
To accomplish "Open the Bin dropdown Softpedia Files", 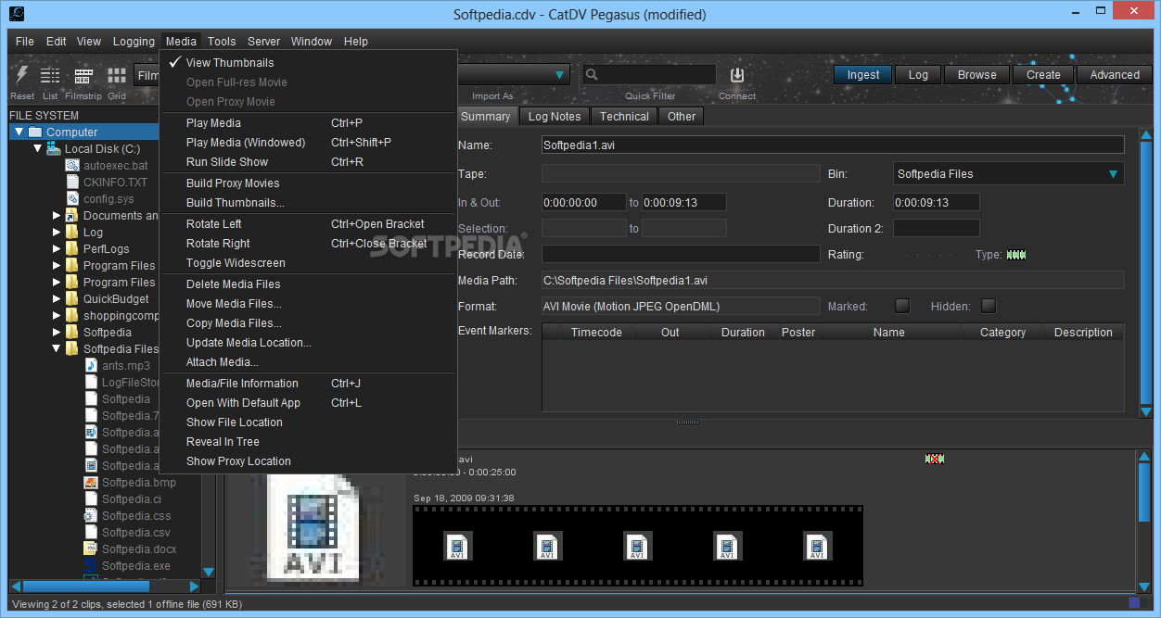I will [x=1009, y=174].
